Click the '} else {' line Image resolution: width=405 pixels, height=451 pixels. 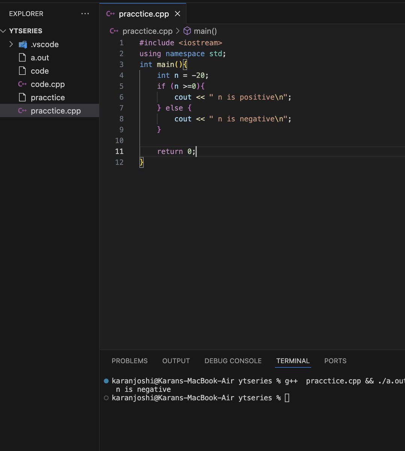click(174, 108)
